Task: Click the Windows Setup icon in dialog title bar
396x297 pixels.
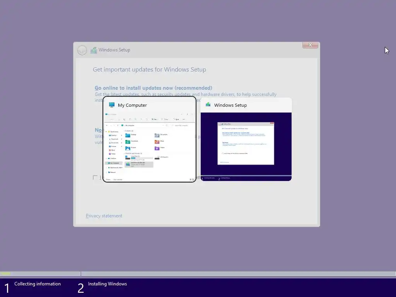Action: [94, 50]
